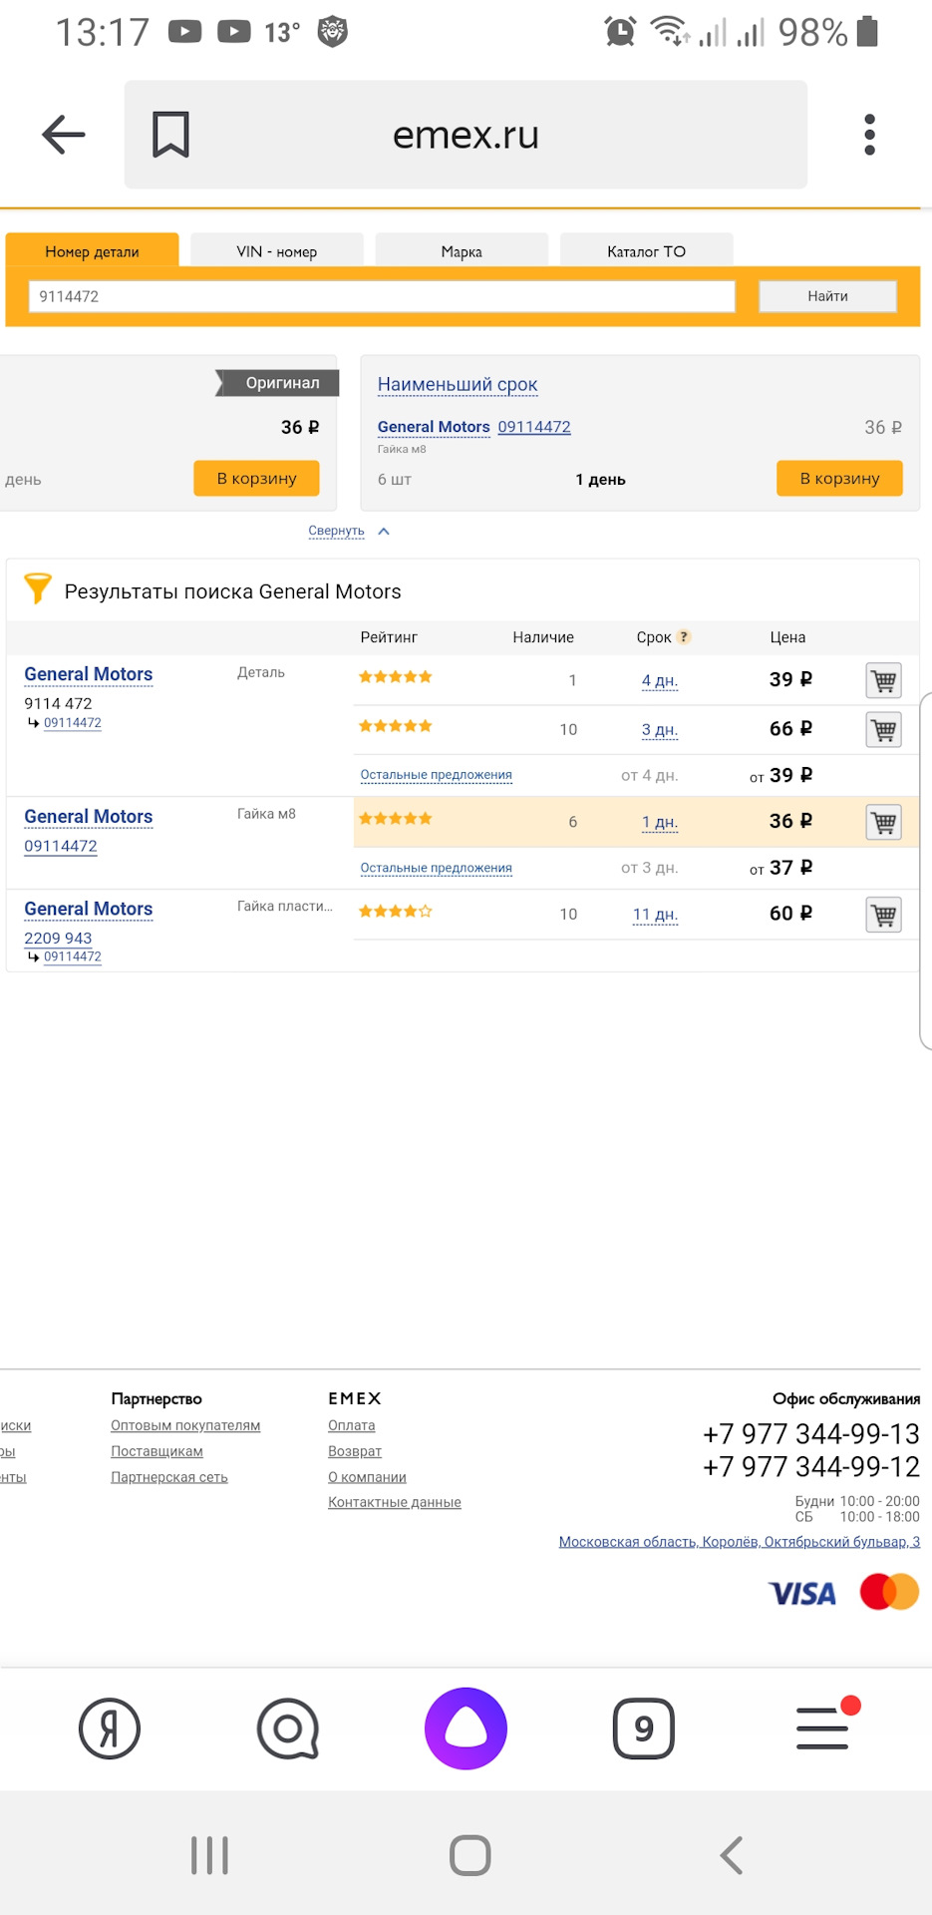Click the filter funnel icon above search results
This screenshot has width=932, height=1915.
coord(38,589)
